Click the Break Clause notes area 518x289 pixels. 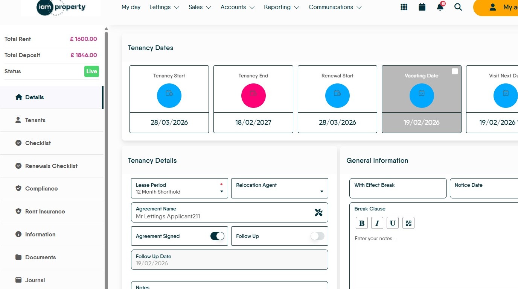point(434,259)
